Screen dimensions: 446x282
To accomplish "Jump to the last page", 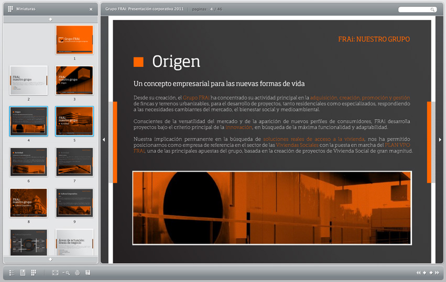I will (437, 273).
